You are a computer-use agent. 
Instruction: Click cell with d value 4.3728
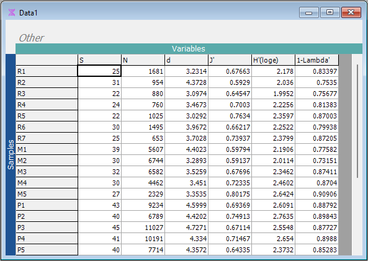pyautogui.click(x=186, y=82)
